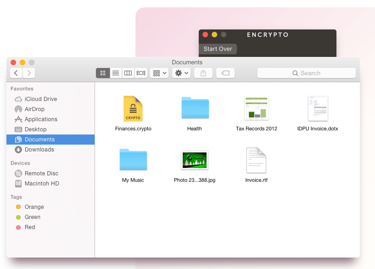Filter by the Red tag
Screen dimensions: 375x269
(x=50, y=227)
